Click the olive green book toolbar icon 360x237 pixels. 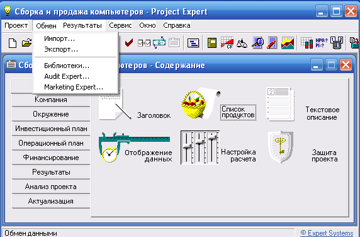tap(212, 43)
